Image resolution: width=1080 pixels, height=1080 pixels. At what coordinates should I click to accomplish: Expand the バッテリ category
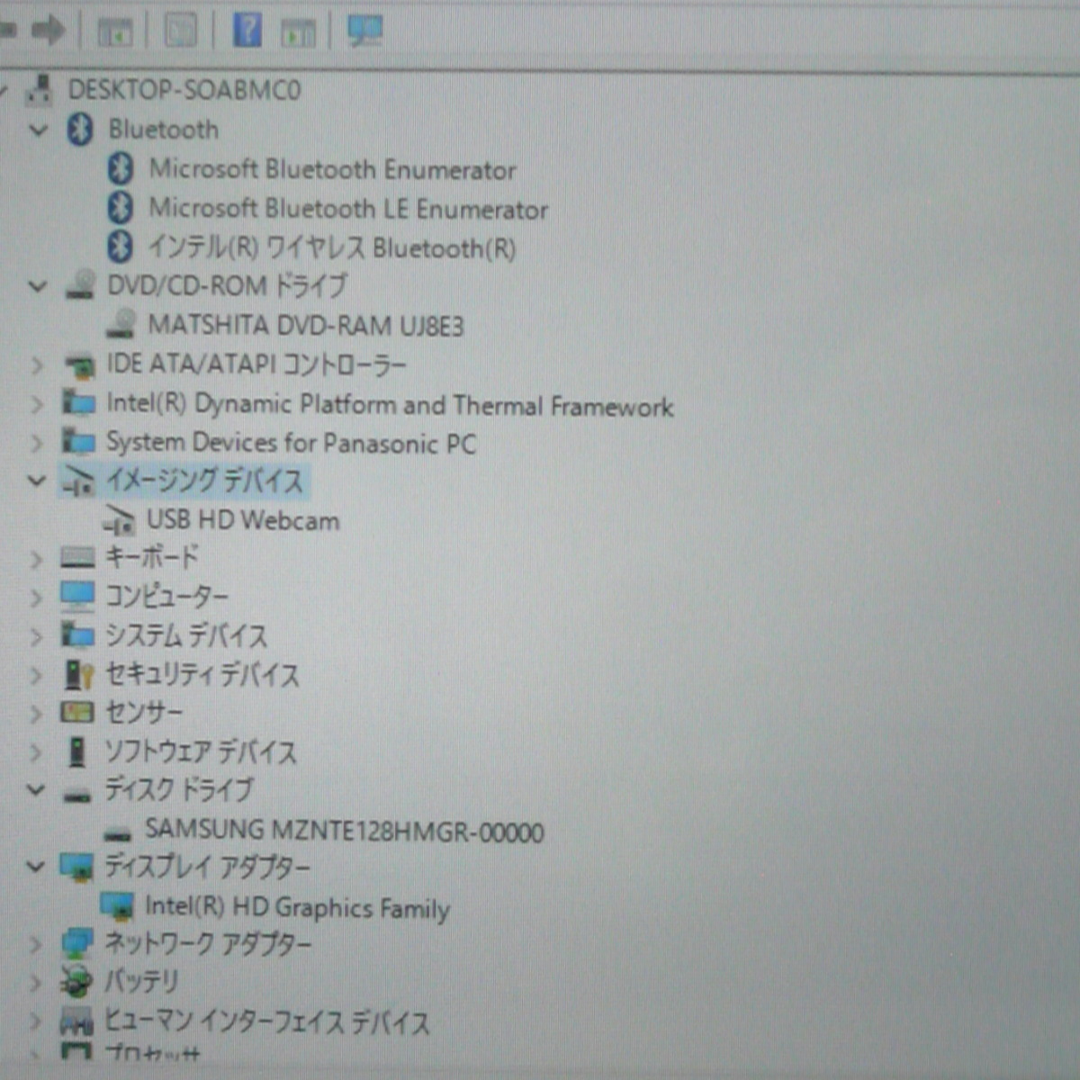tap(35, 983)
